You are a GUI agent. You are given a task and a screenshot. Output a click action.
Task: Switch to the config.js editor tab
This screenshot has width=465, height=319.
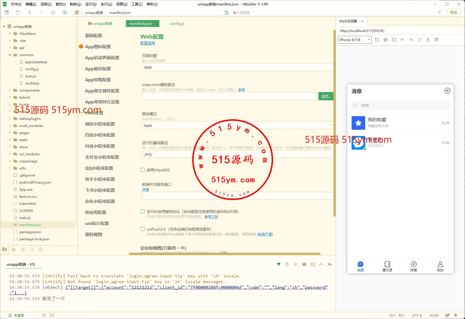coord(177,24)
